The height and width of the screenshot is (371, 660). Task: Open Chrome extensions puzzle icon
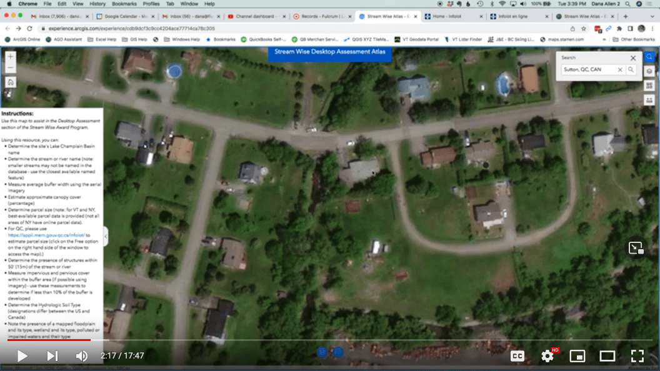[619, 29]
